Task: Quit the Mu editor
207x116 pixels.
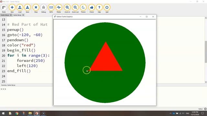Action: tap(107, 9)
